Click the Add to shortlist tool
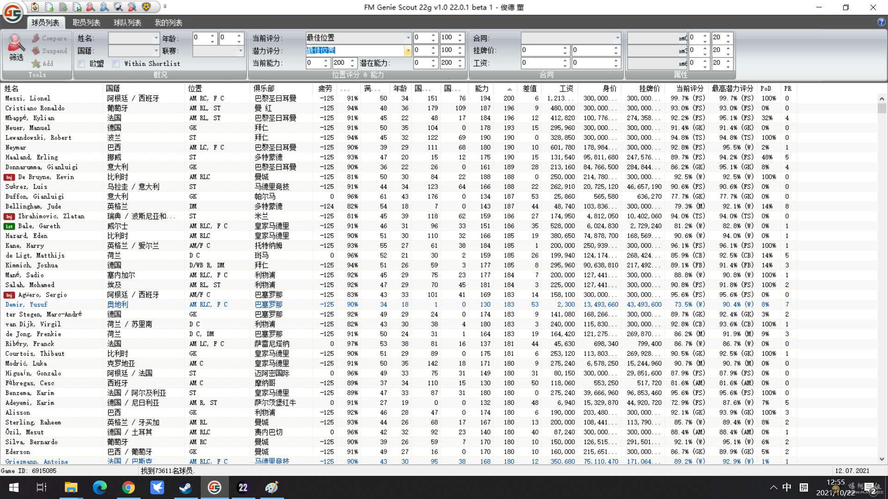Screen dimensions: 888x499 pos(43,64)
